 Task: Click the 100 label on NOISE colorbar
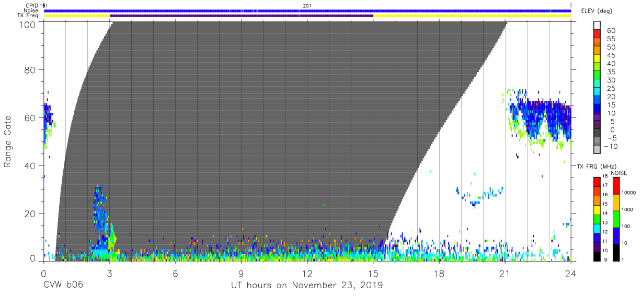[x=626, y=227]
